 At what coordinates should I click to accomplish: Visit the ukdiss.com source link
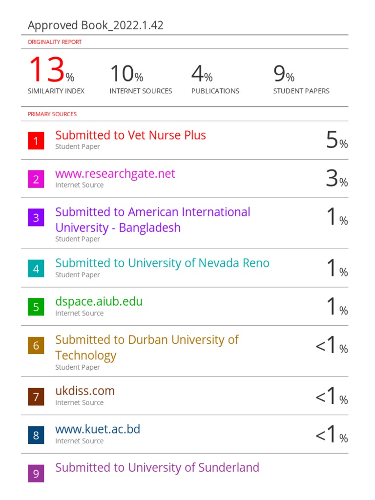point(85,391)
